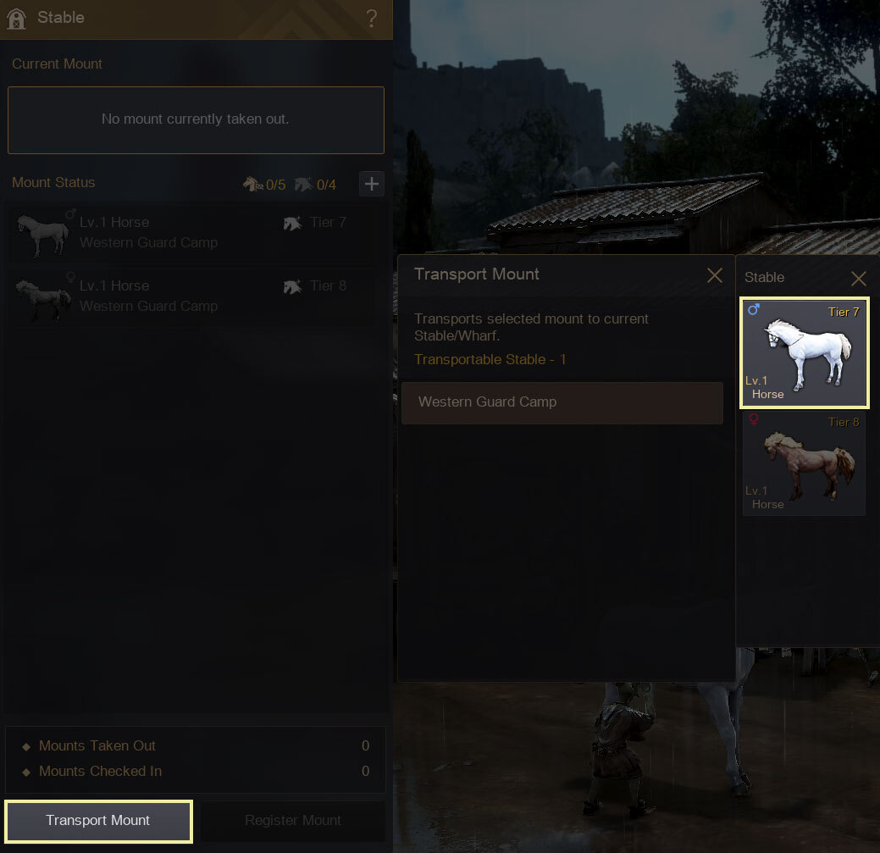880x853 pixels.
Task: Click the Transport Mount button
Action: (x=99, y=821)
